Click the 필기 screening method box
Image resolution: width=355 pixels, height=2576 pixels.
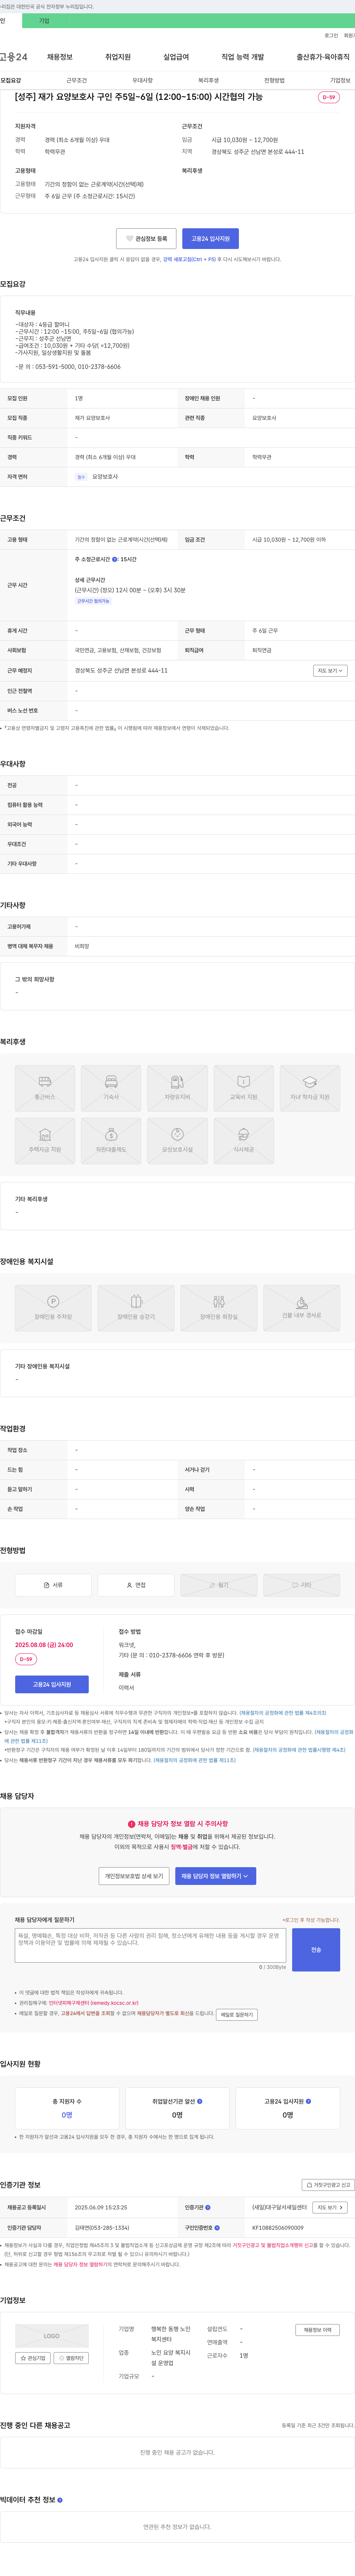pos(219,1585)
